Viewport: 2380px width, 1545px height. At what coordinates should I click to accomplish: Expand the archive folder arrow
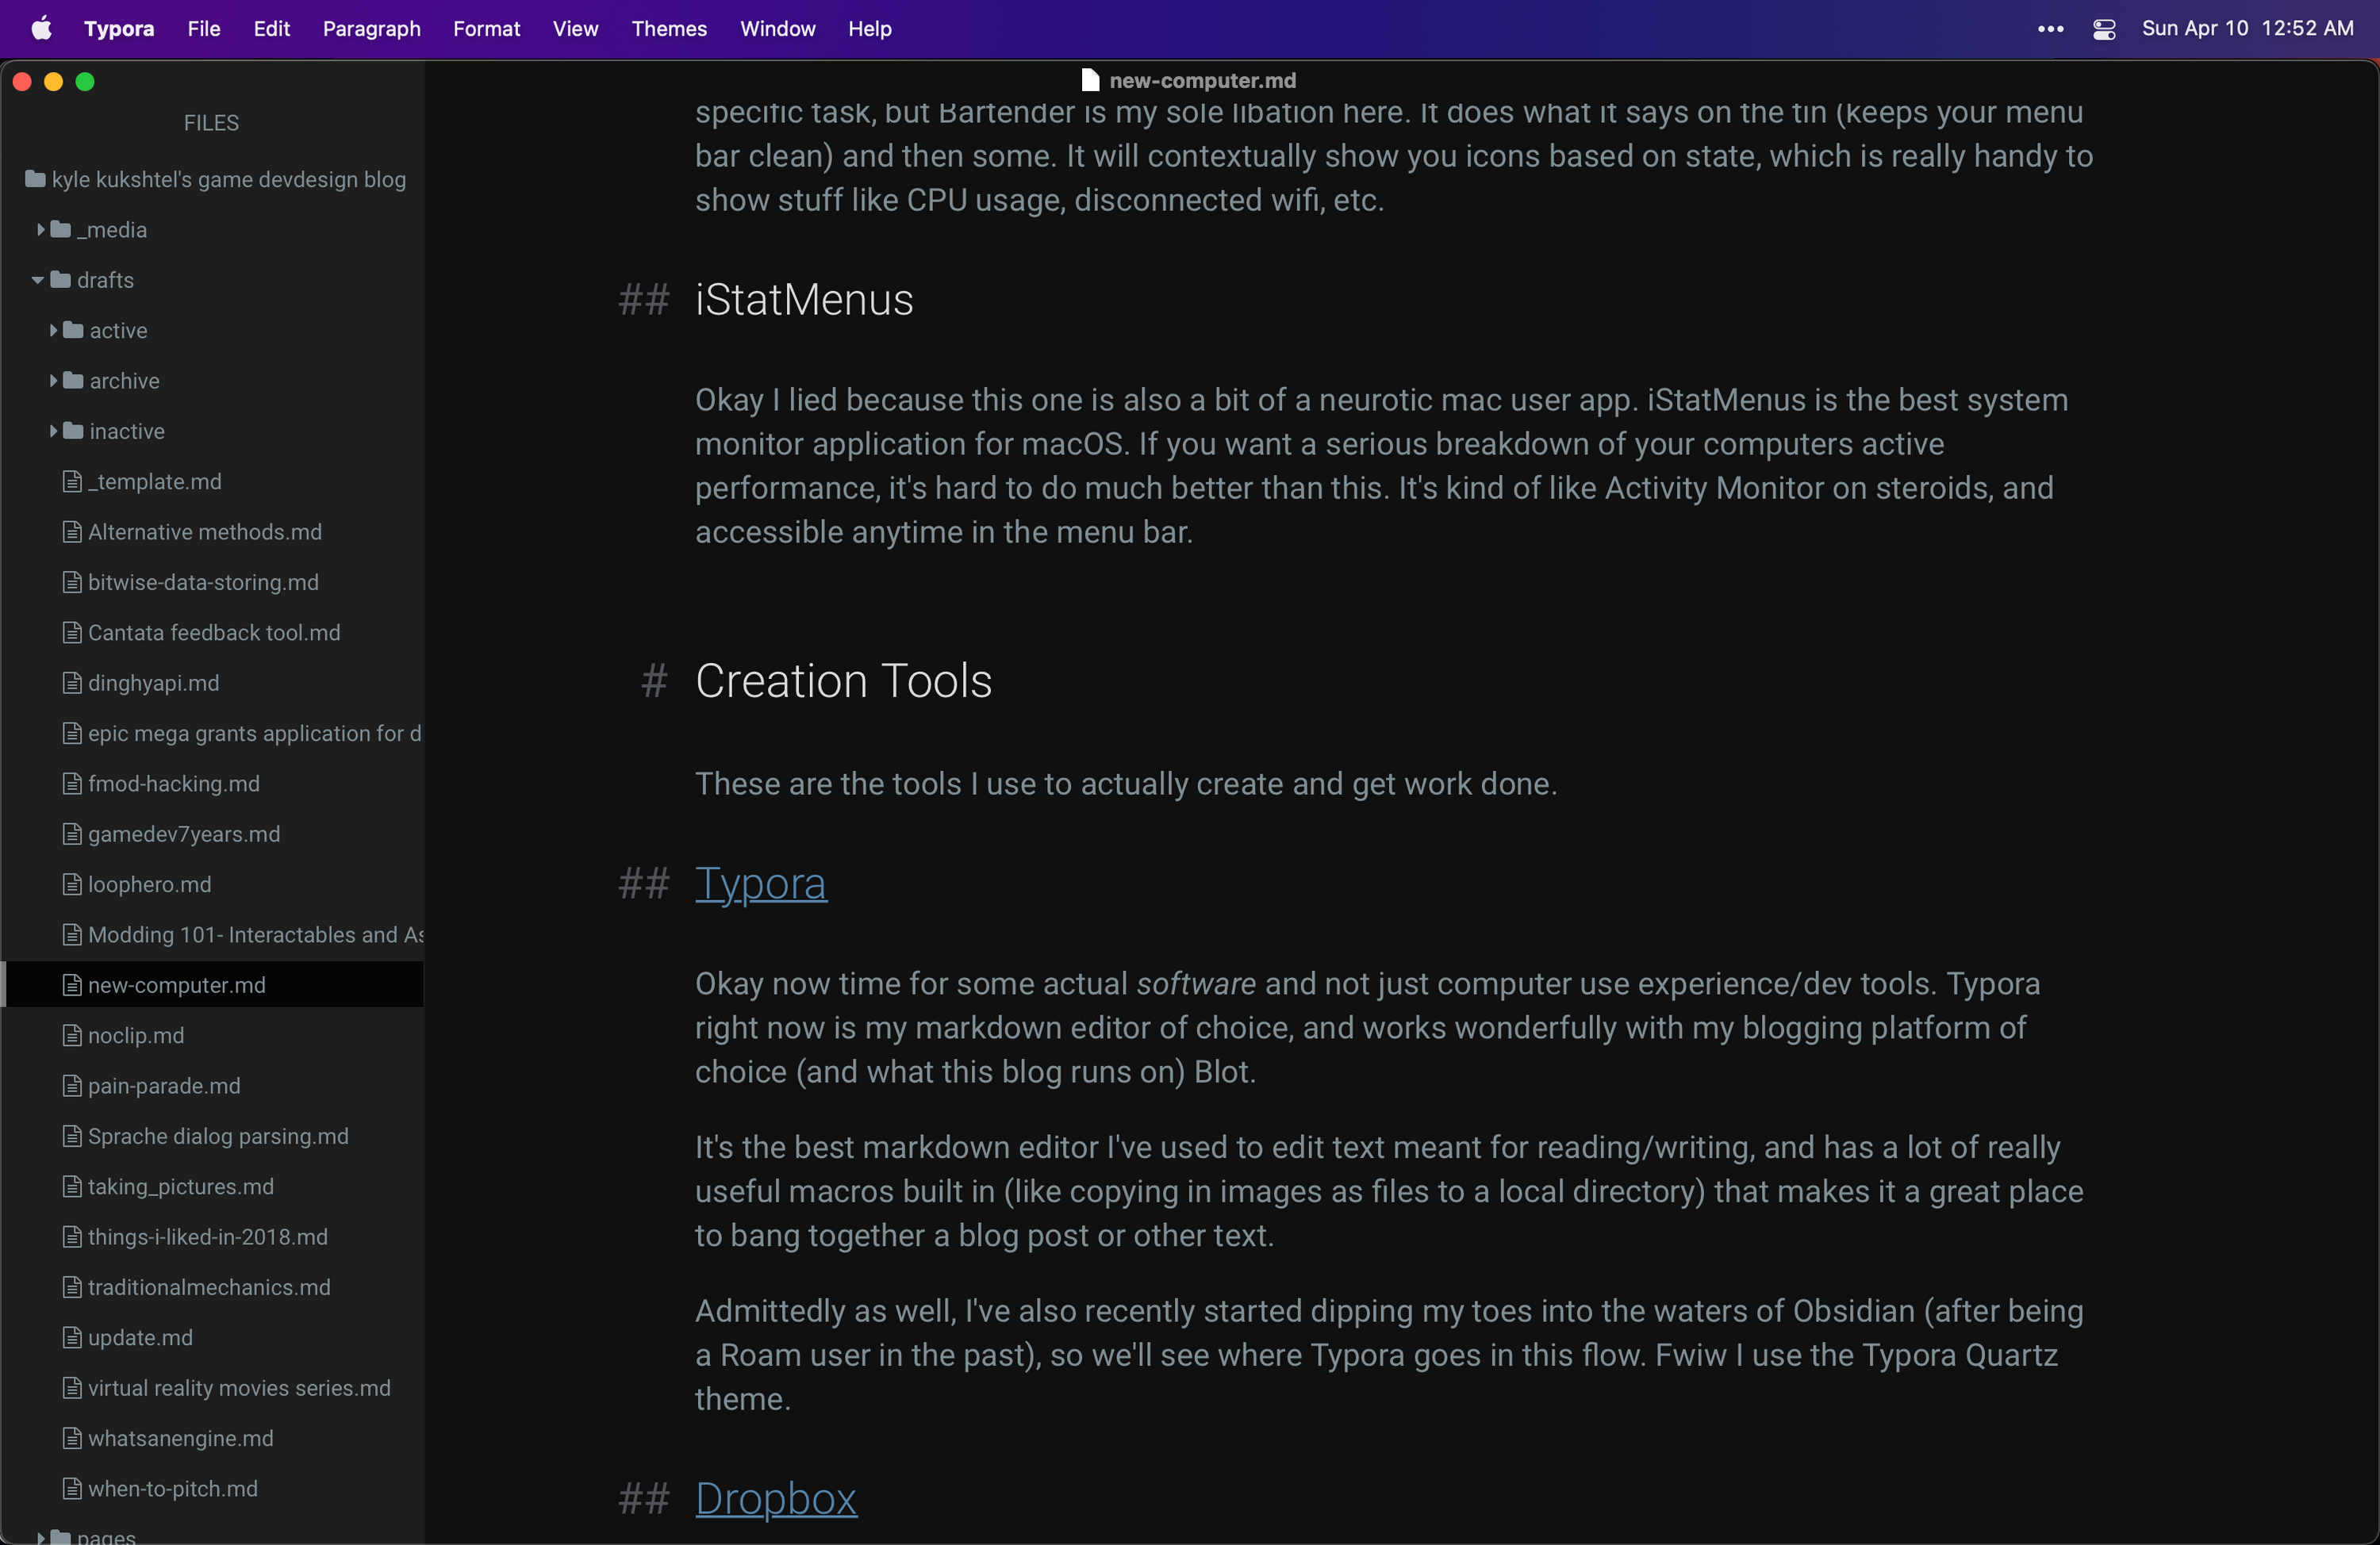point(54,380)
